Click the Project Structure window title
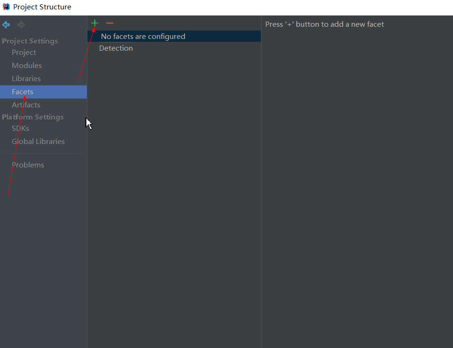Viewport: 453px width, 348px height. point(42,7)
